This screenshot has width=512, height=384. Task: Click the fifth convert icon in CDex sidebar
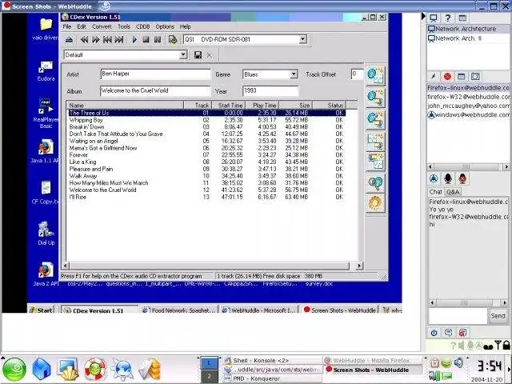375,161
